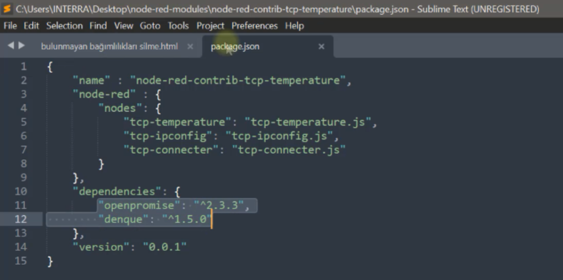Click the opening brace on line 1
The image size is (563, 280).
[x=50, y=66]
